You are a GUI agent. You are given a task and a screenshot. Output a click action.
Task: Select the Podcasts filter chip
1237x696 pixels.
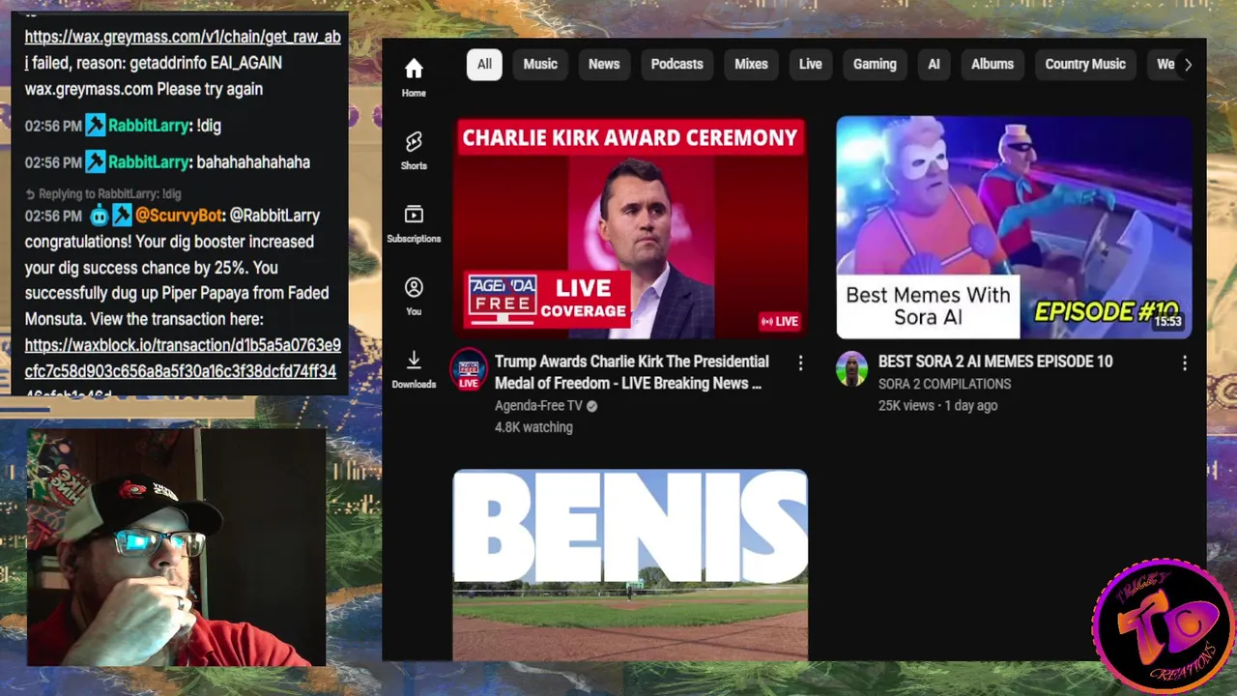pos(676,64)
